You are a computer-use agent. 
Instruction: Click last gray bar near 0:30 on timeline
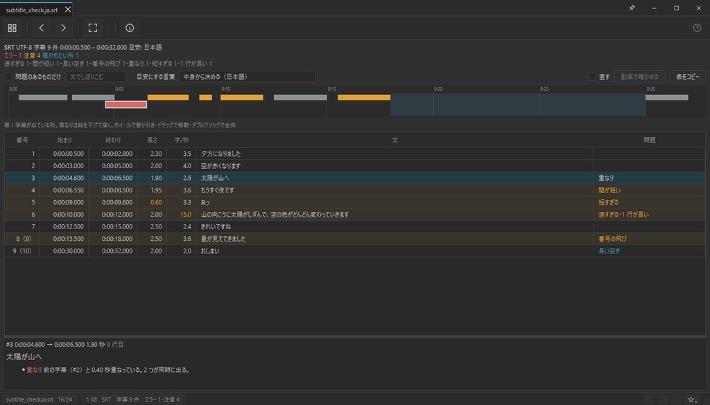(666, 97)
